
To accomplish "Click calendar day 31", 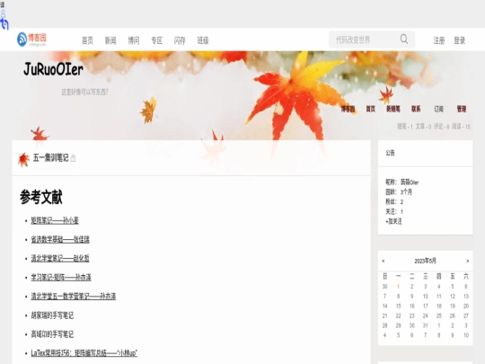I will point(426,325).
